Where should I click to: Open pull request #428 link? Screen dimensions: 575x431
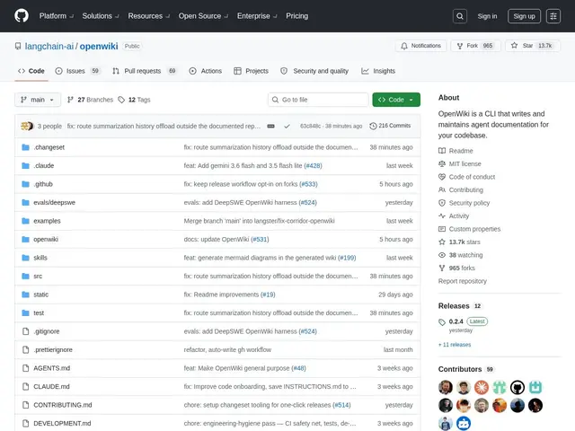point(313,165)
